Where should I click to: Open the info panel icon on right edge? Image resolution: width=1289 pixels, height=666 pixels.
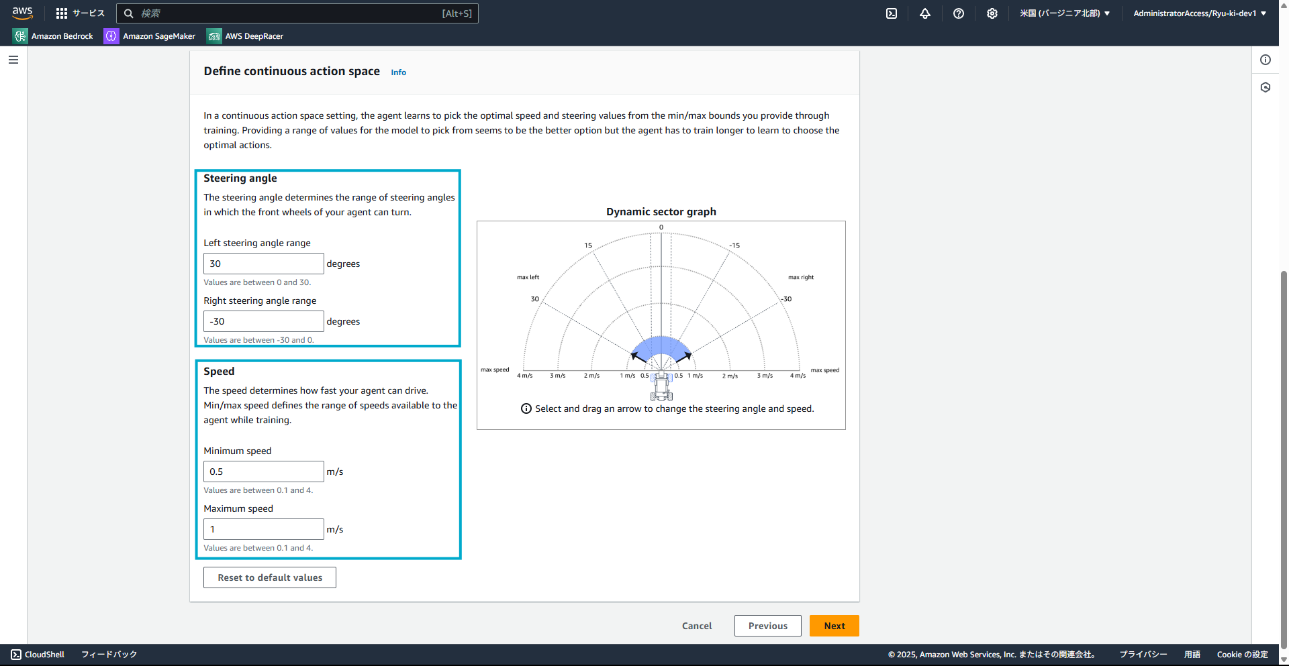pos(1266,60)
